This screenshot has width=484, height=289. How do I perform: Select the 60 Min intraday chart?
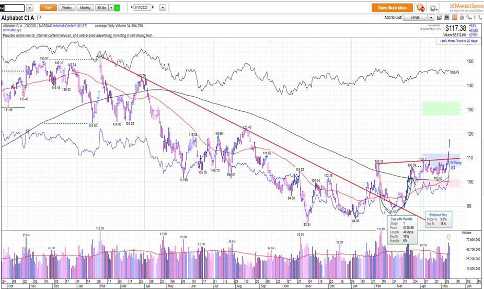point(102,8)
